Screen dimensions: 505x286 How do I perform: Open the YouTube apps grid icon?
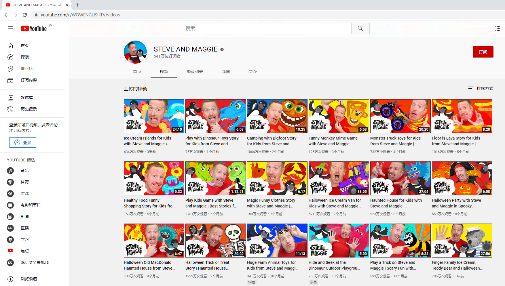pos(497,28)
